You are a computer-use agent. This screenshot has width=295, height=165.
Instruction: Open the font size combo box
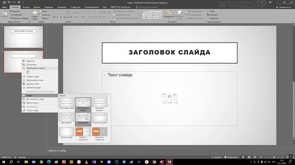click(x=71, y=12)
